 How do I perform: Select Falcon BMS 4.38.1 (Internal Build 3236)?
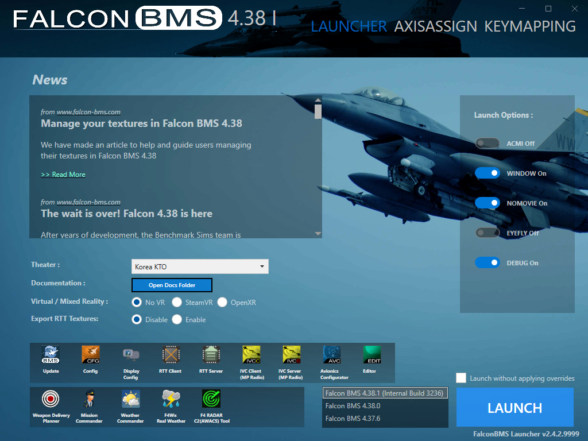[385, 393]
